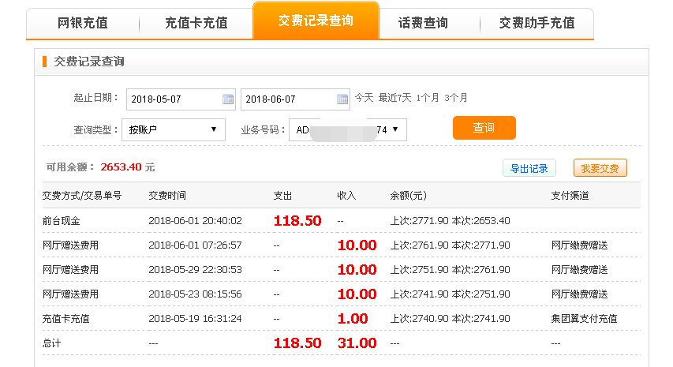Click timestamp 2018-06-01 20:40:02

click(x=195, y=221)
